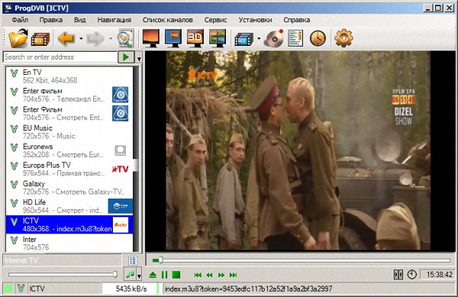
Task: Click the split panels icon near the clock
Action: tap(398, 275)
